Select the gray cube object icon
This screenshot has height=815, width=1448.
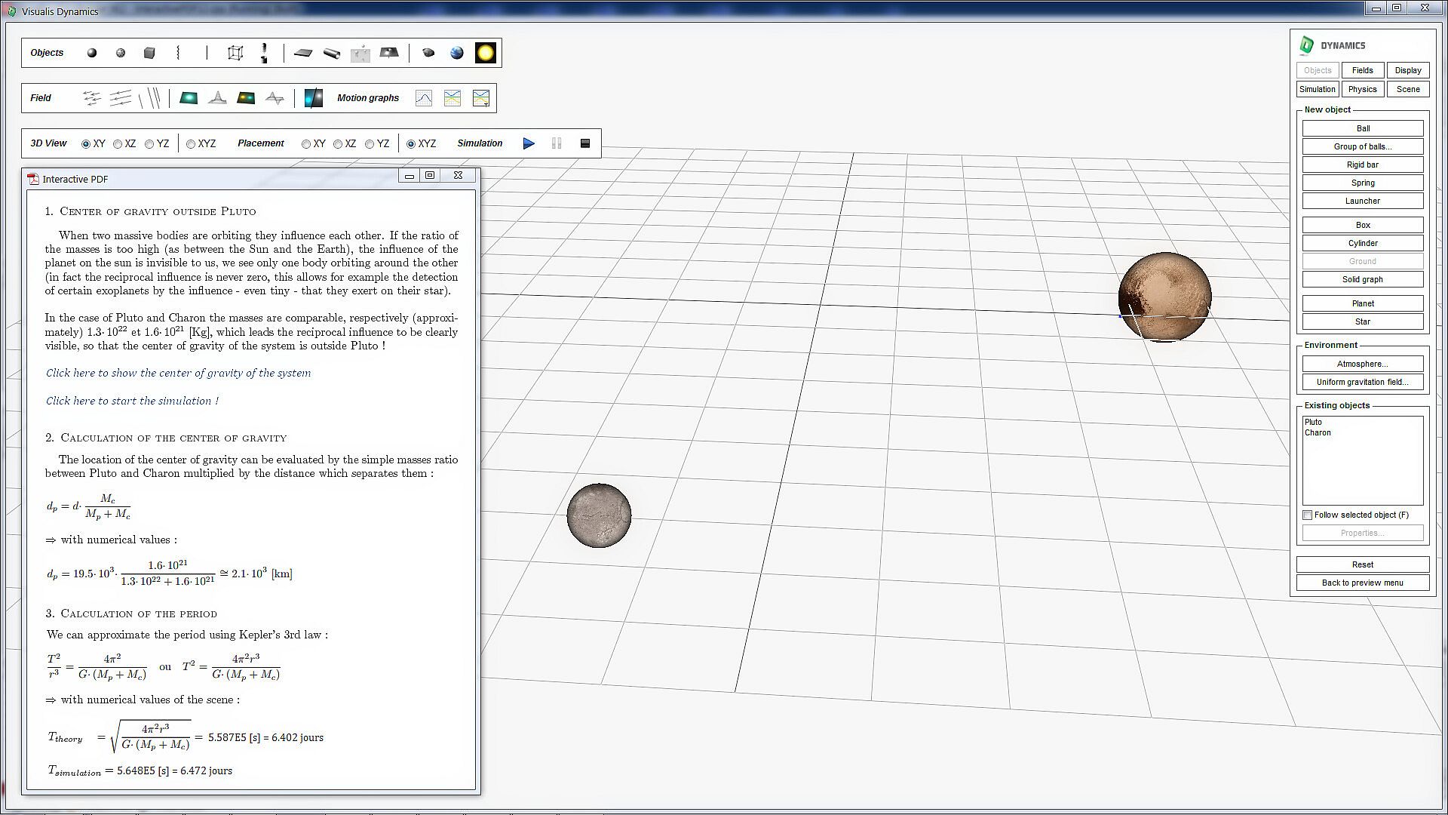(149, 53)
